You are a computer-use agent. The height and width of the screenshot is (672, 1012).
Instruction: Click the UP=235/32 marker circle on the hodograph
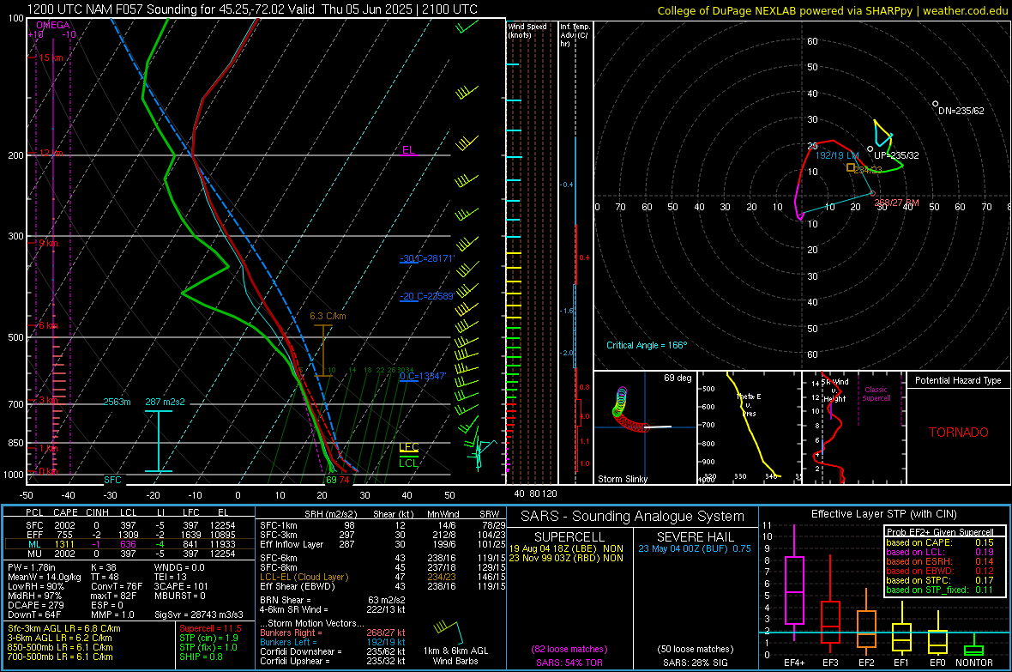pyautogui.click(x=870, y=148)
